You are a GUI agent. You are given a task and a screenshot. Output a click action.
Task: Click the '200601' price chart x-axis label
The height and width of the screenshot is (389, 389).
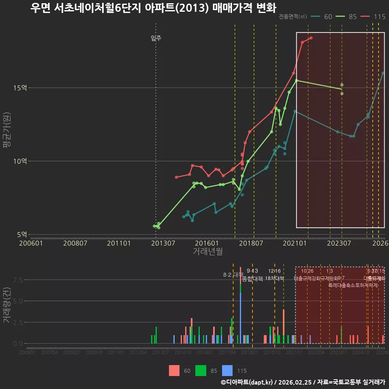(31, 243)
